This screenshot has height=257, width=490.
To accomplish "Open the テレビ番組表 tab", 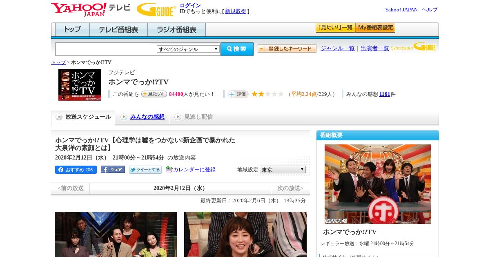I will click(x=118, y=30).
